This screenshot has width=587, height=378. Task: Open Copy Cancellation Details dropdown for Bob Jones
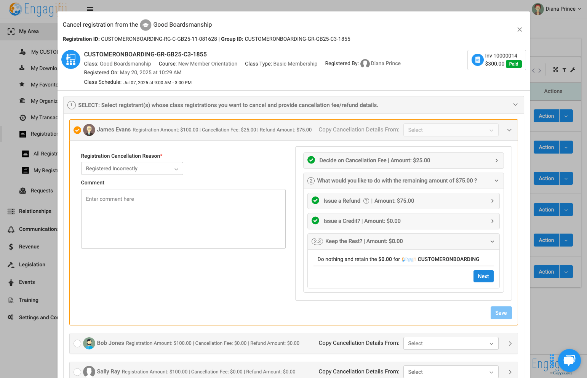(451, 343)
